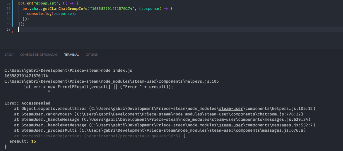Click line number 52 in the gutter
Image resolution: width=343 pixels, height=151 pixels.
tap(9, 3)
